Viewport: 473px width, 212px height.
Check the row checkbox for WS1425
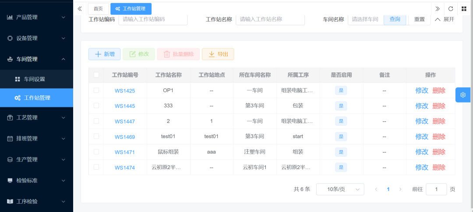click(96, 90)
